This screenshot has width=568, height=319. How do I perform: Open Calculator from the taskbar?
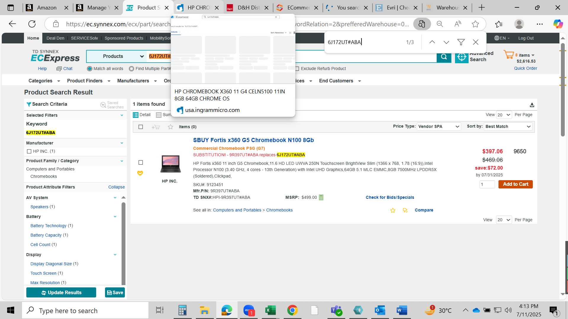(183, 310)
